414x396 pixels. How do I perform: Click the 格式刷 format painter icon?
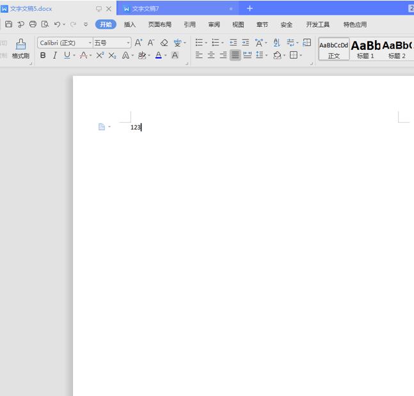tap(20, 45)
